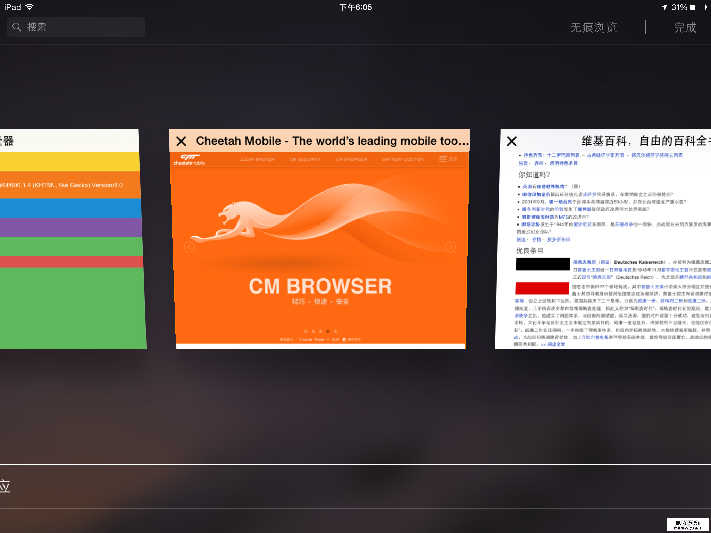
Task: Open the Clean Master menu item
Action: click(x=257, y=159)
